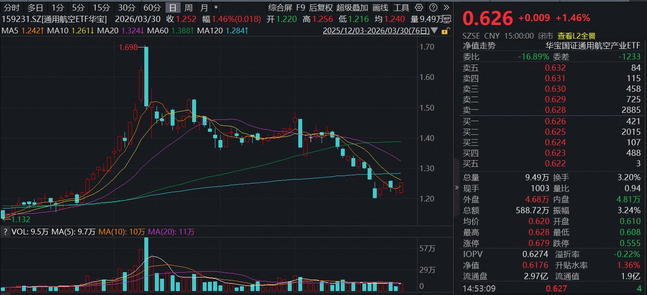
Task: Click the double-chevron expand icon in toolbar
Action: coord(446,7)
